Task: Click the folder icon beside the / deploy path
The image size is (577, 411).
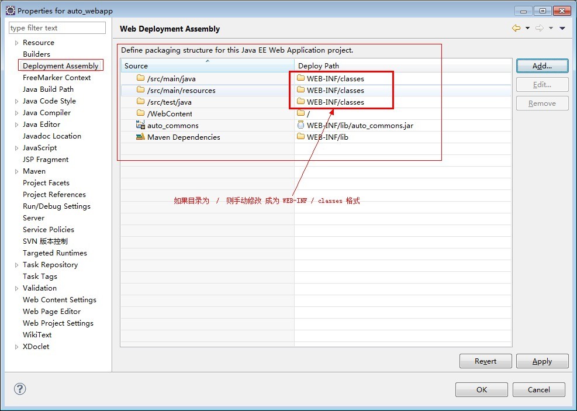Action: click(x=300, y=113)
